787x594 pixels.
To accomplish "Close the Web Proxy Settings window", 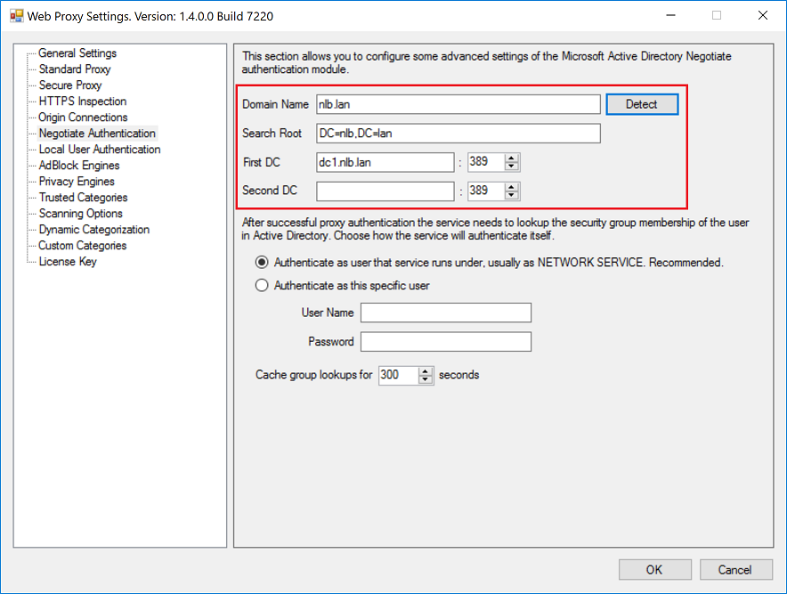I will point(763,15).
